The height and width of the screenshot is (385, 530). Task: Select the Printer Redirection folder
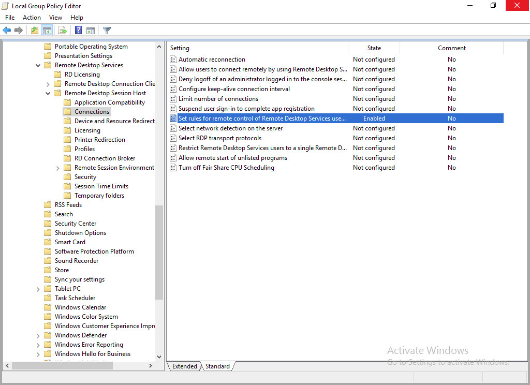tap(99, 140)
